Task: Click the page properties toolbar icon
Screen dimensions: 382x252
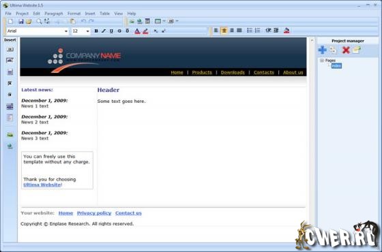Action: (x=147, y=21)
